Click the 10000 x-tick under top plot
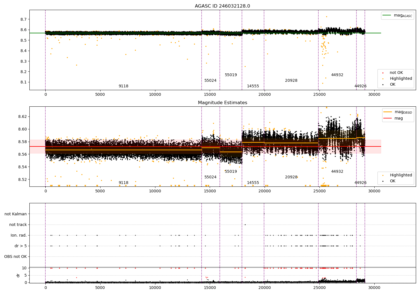The height and width of the screenshot is (294, 420). pos(155,95)
